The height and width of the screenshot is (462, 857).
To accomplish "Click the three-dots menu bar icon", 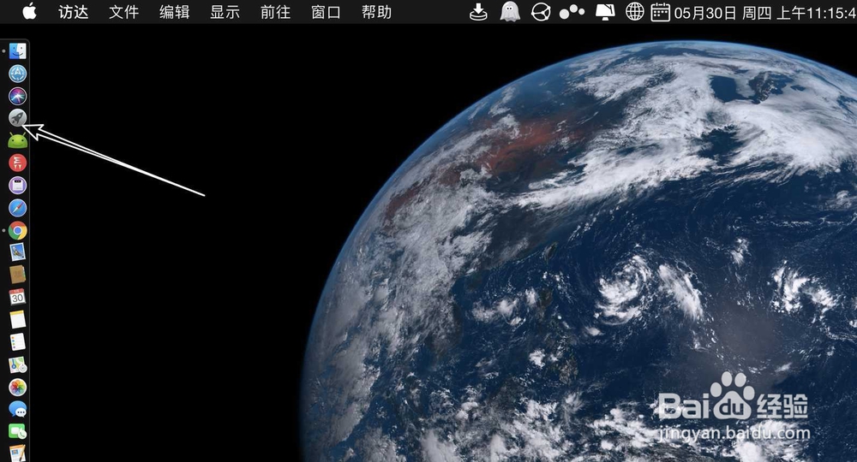I will tap(572, 12).
